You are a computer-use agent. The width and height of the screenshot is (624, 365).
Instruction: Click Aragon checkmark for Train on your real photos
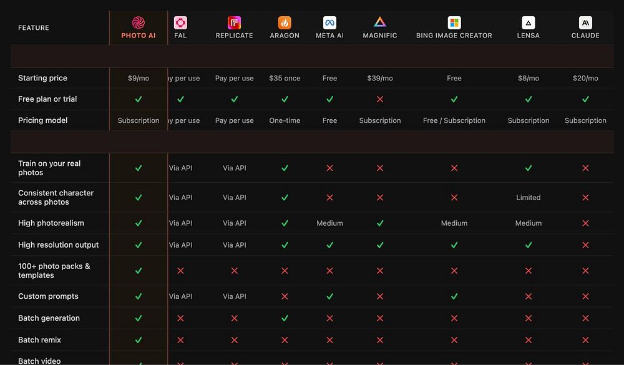(285, 168)
